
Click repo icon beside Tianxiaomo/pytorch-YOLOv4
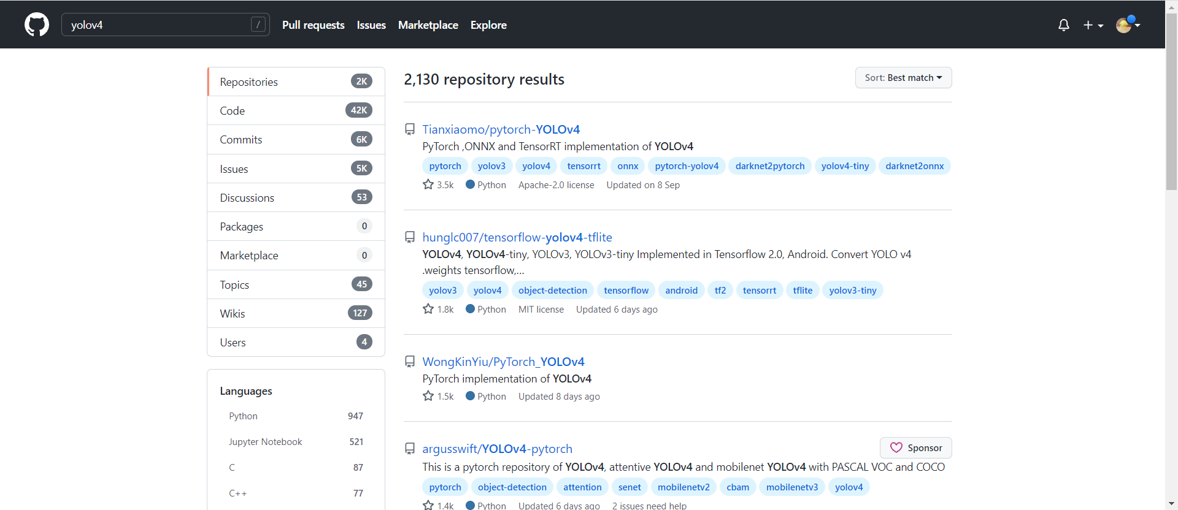click(410, 129)
